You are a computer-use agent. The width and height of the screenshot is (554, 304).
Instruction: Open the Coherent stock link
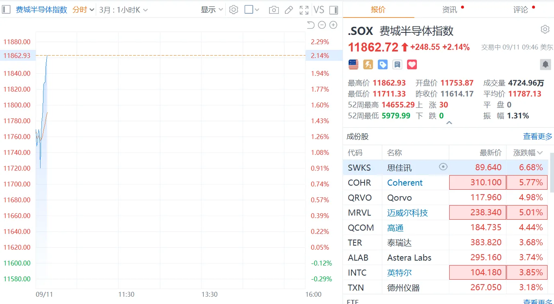[x=405, y=183]
